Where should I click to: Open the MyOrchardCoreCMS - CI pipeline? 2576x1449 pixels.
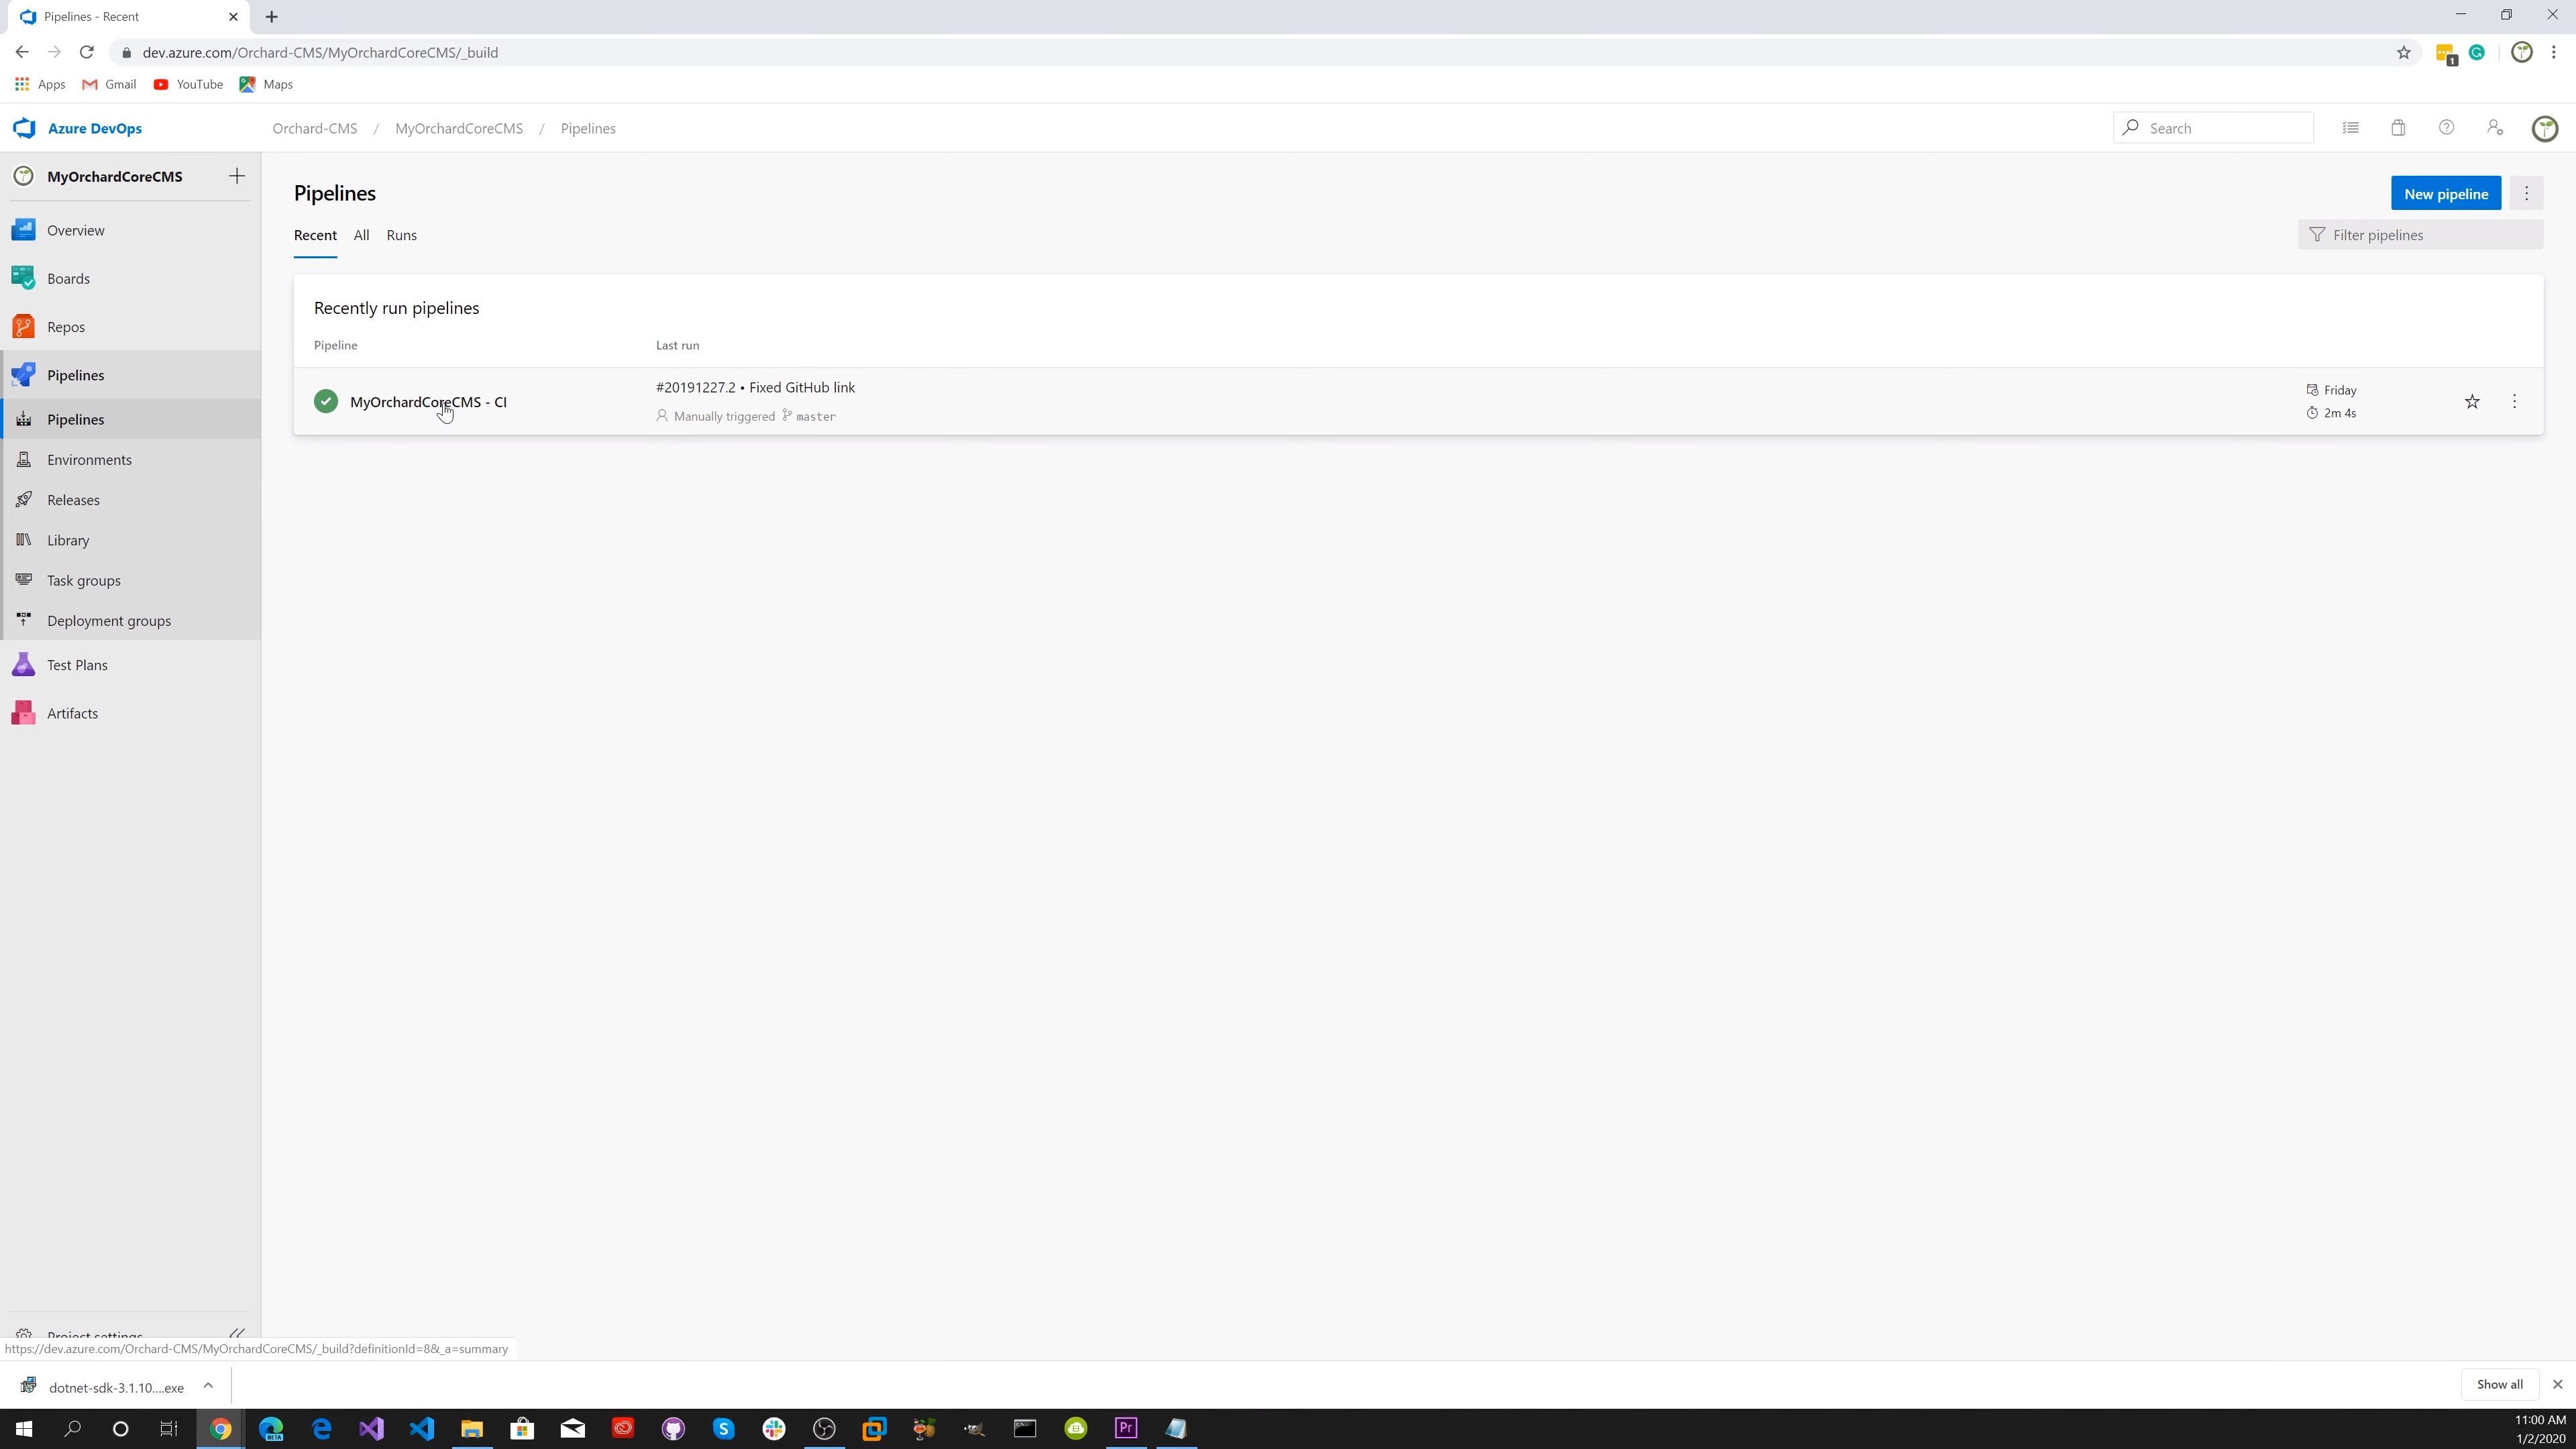[x=428, y=402]
